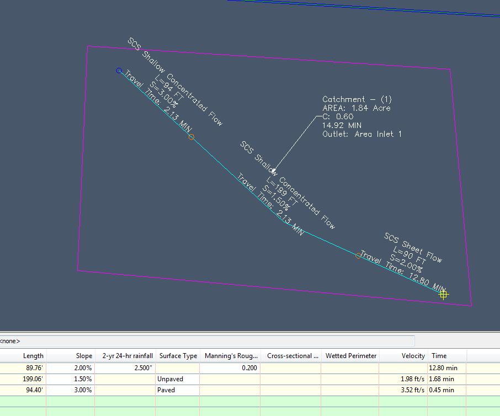This screenshot has width=500, height=416.
Task: Select the Outlet: Area Inlet 1 label
Action: click(362, 134)
